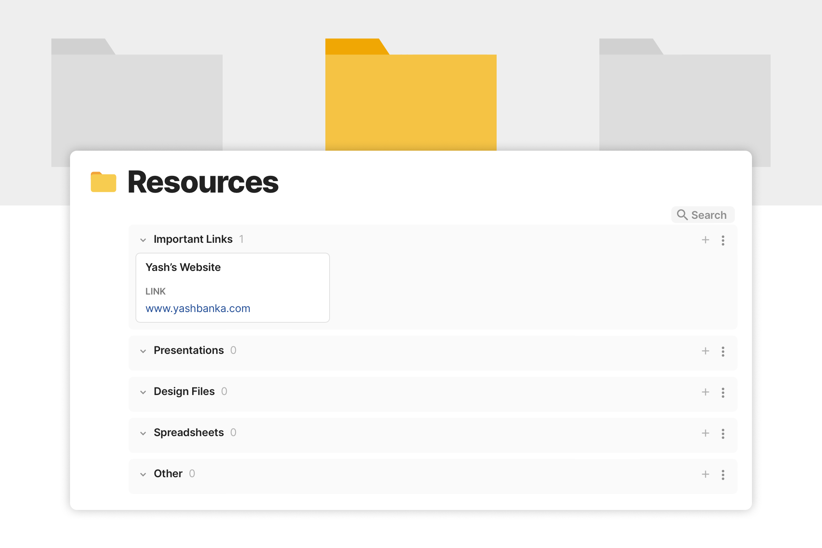The height and width of the screenshot is (548, 822).
Task: Add a new item to Important Links
Action: click(706, 240)
